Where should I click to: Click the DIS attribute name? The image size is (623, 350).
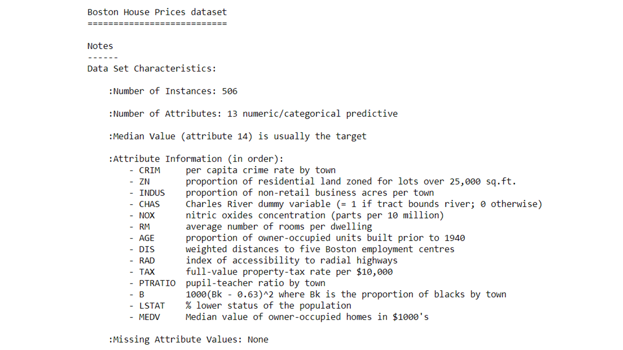[x=147, y=249]
